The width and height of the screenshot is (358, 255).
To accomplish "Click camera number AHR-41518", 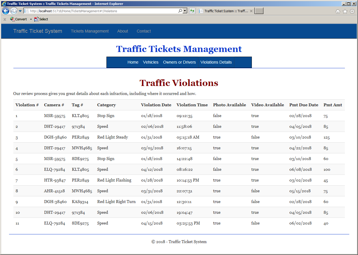I will pos(54,191).
